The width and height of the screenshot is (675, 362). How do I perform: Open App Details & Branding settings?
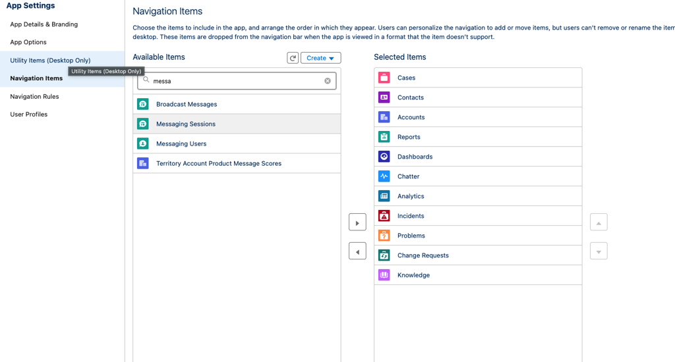44,24
